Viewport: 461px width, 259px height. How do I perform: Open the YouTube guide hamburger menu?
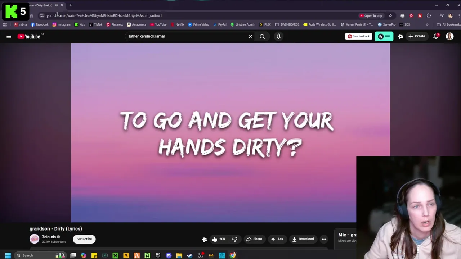[9, 36]
